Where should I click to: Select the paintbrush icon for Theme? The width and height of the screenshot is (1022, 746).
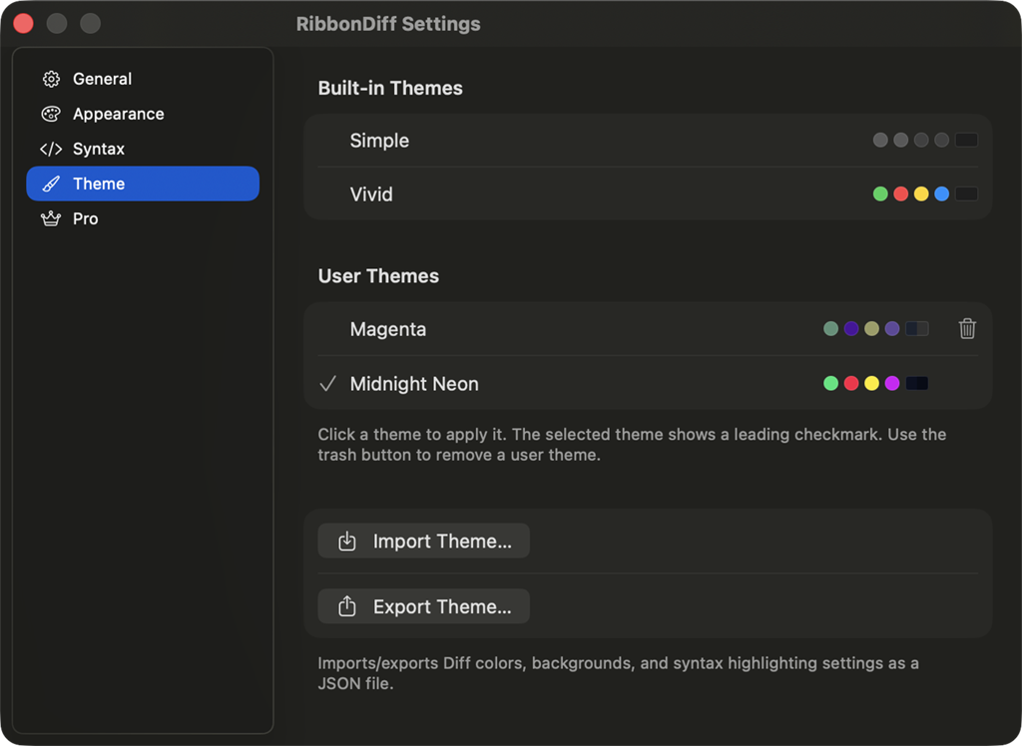pos(50,184)
